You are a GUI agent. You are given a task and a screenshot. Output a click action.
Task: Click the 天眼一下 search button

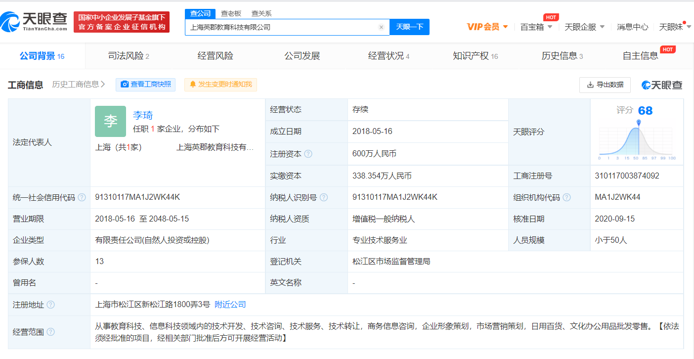point(409,27)
